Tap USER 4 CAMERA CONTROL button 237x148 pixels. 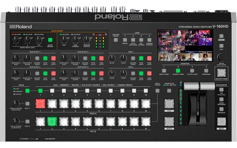[x=149, y=40]
